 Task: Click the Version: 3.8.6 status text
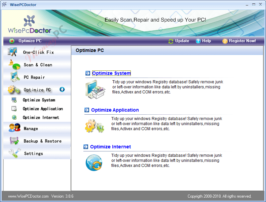click(x=63, y=196)
